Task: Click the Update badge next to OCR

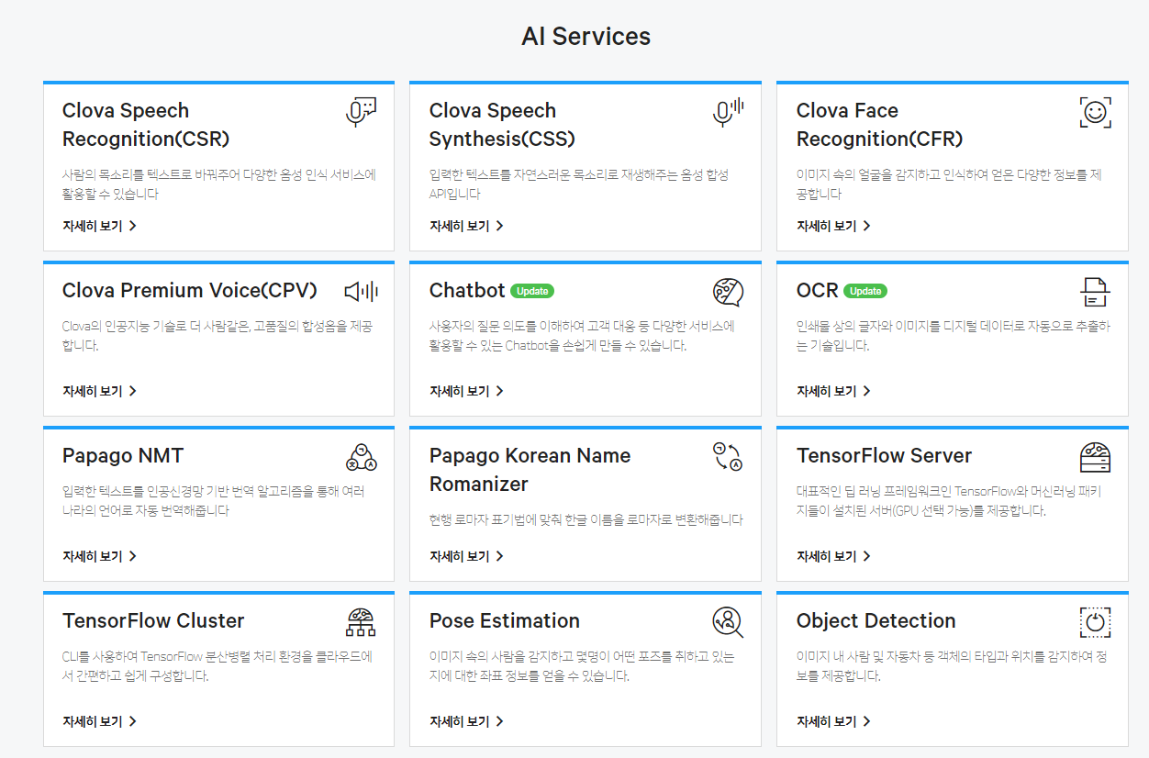Action: click(x=865, y=291)
